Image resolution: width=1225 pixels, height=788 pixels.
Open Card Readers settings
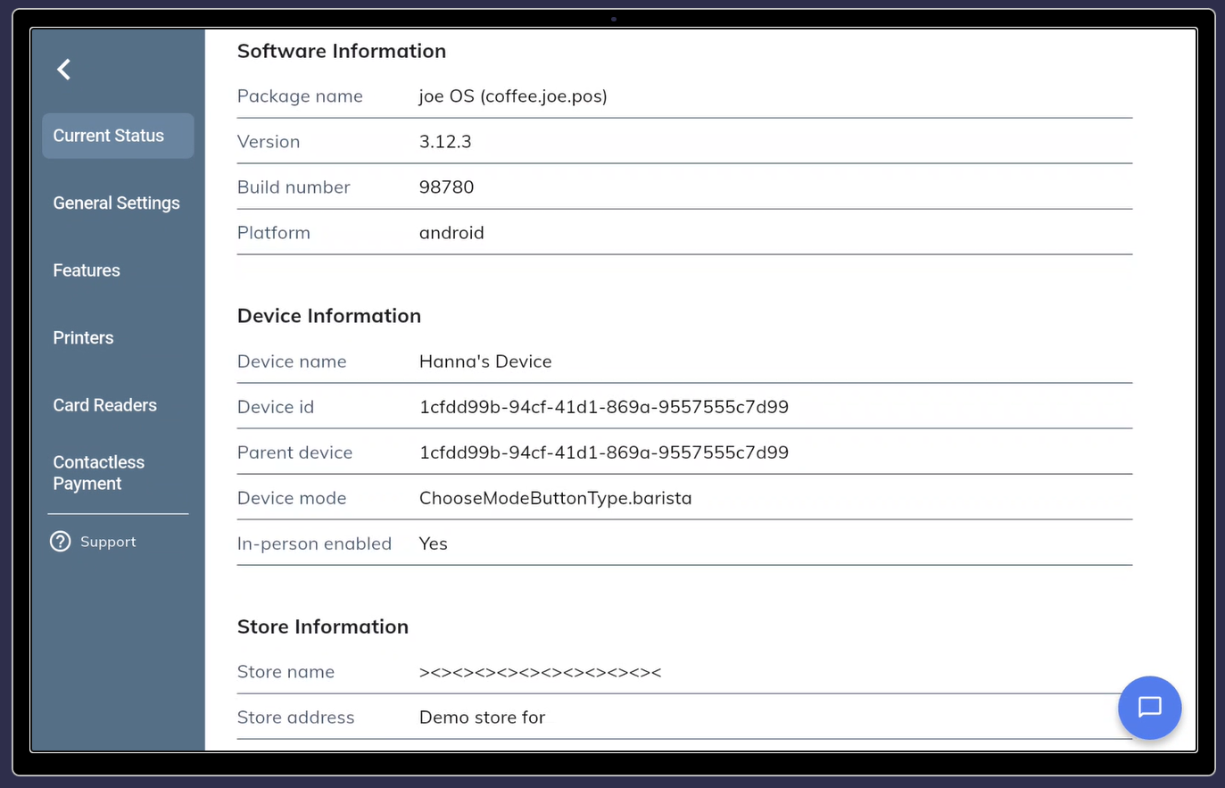point(104,405)
